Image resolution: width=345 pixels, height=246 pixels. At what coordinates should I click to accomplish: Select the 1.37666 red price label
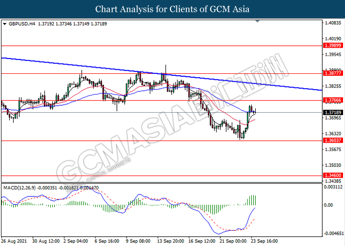(x=333, y=100)
